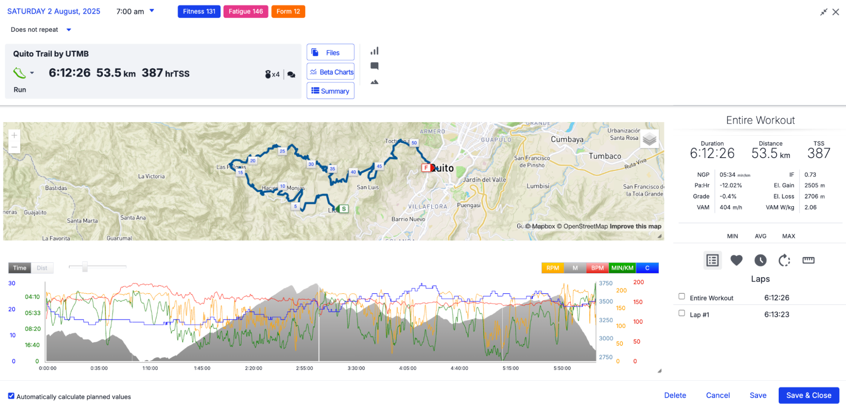Open the Beta Charts button

(x=331, y=72)
